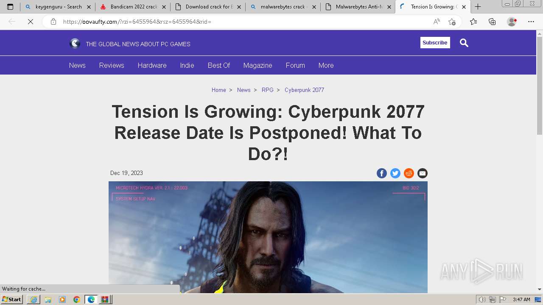Viewport: 543px width, 305px height.
Task: Expand the More menu item
Action: pyautogui.click(x=326, y=65)
